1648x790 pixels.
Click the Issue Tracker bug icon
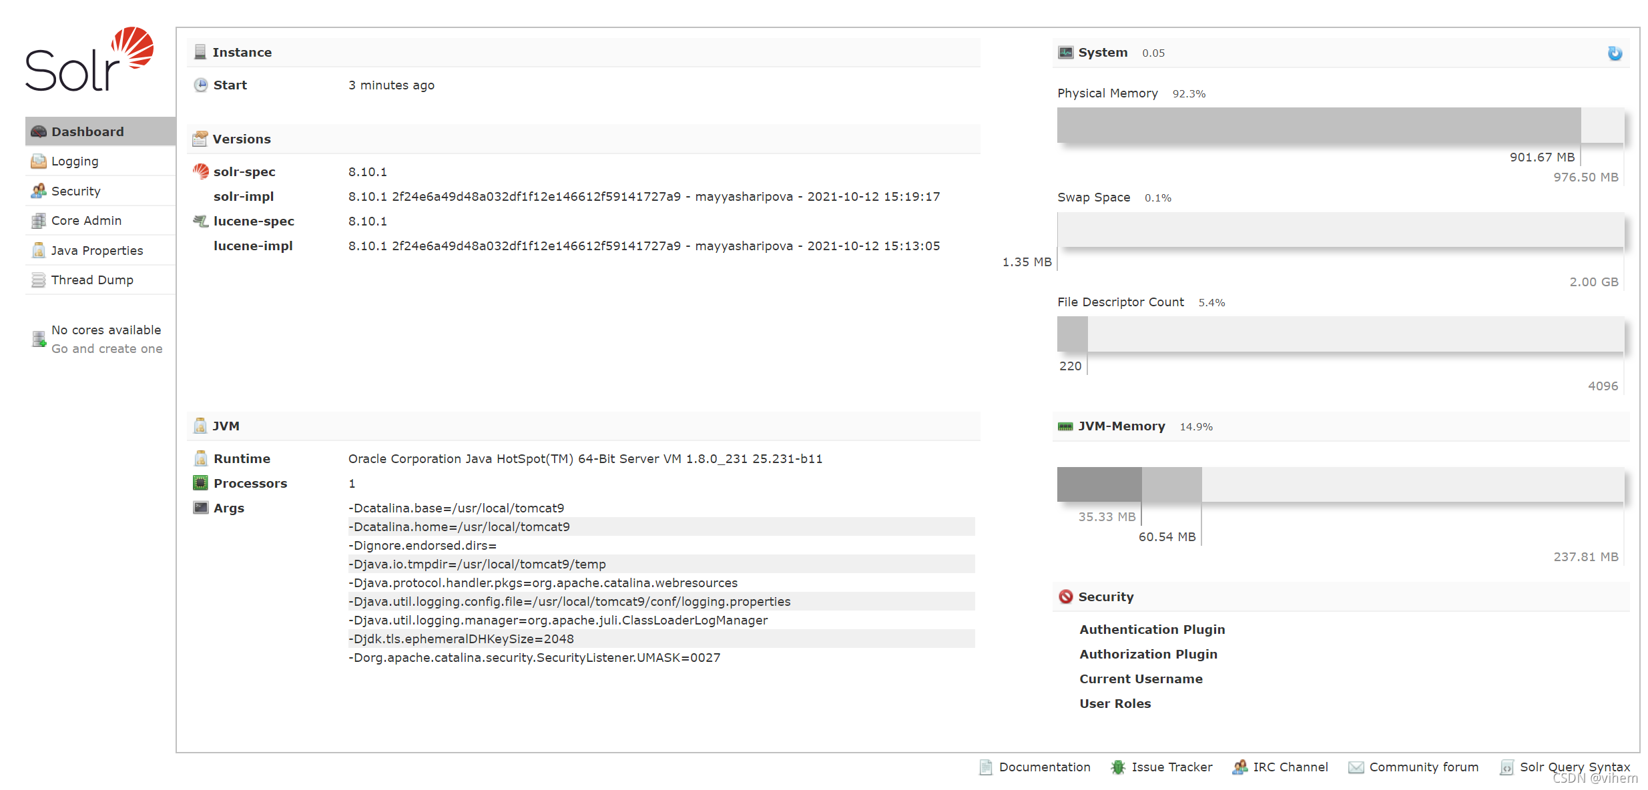tap(1118, 767)
